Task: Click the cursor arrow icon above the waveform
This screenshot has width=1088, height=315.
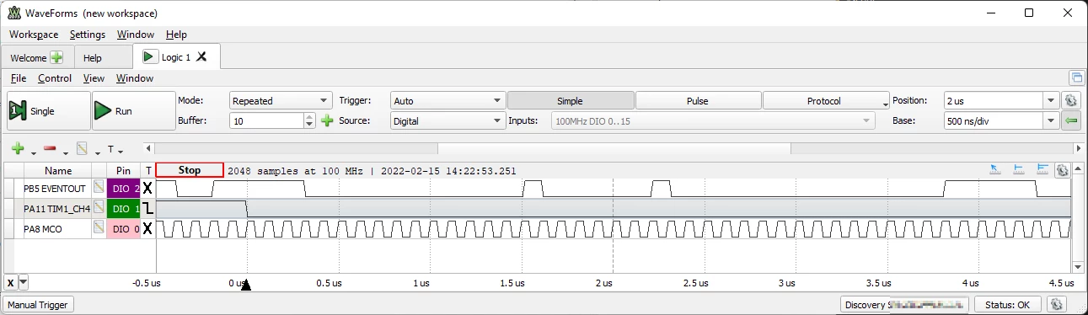Action: point(994,169)
